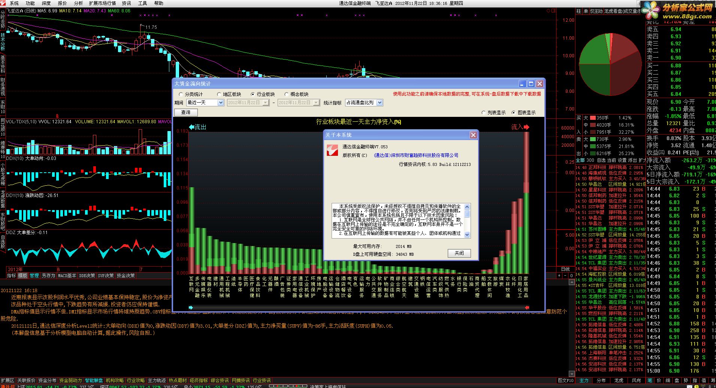Image resolution: width=716 pixels, height=388 pixels.
Task: Switch to the MACD基本 template tab
Action: pos(67,276)
